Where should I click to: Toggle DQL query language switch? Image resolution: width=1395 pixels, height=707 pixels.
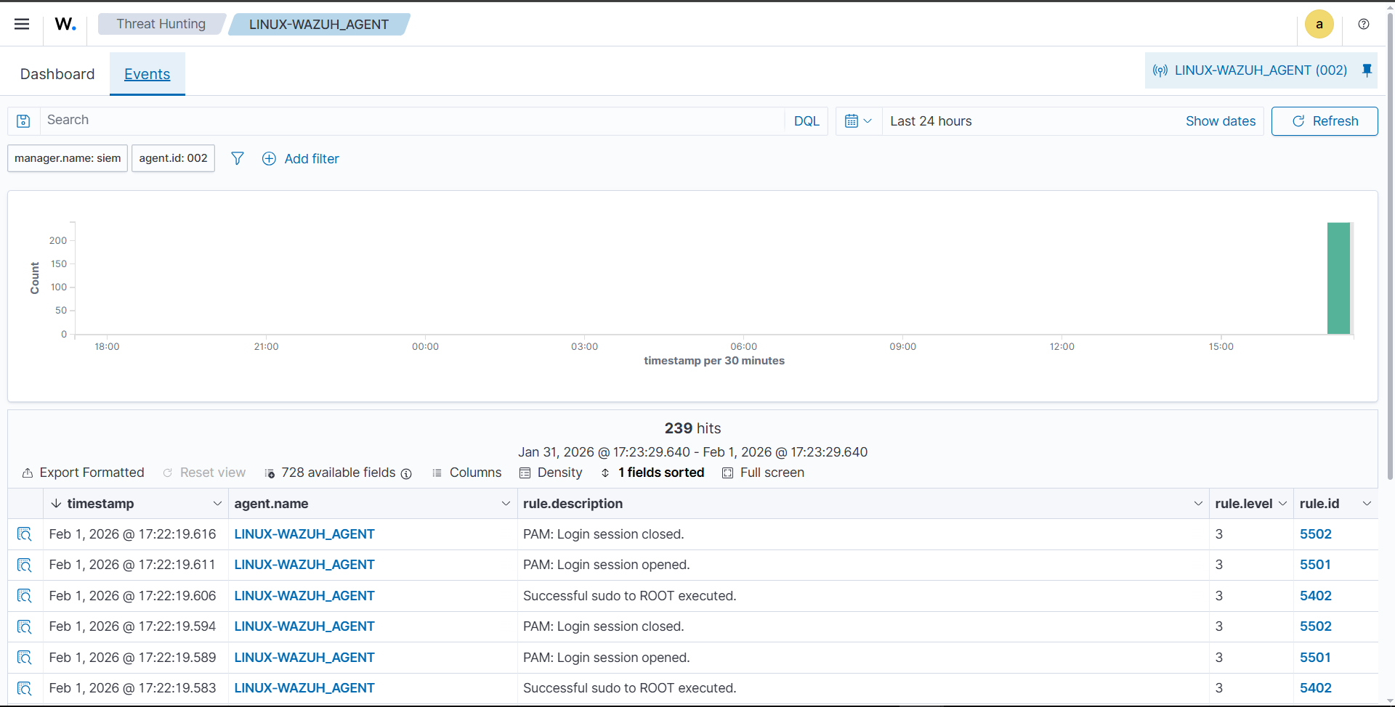(806, 121)
